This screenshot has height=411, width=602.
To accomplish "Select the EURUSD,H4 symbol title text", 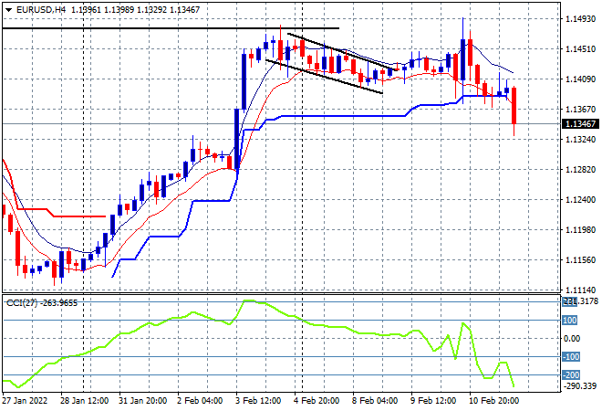I will pos(41,10).
